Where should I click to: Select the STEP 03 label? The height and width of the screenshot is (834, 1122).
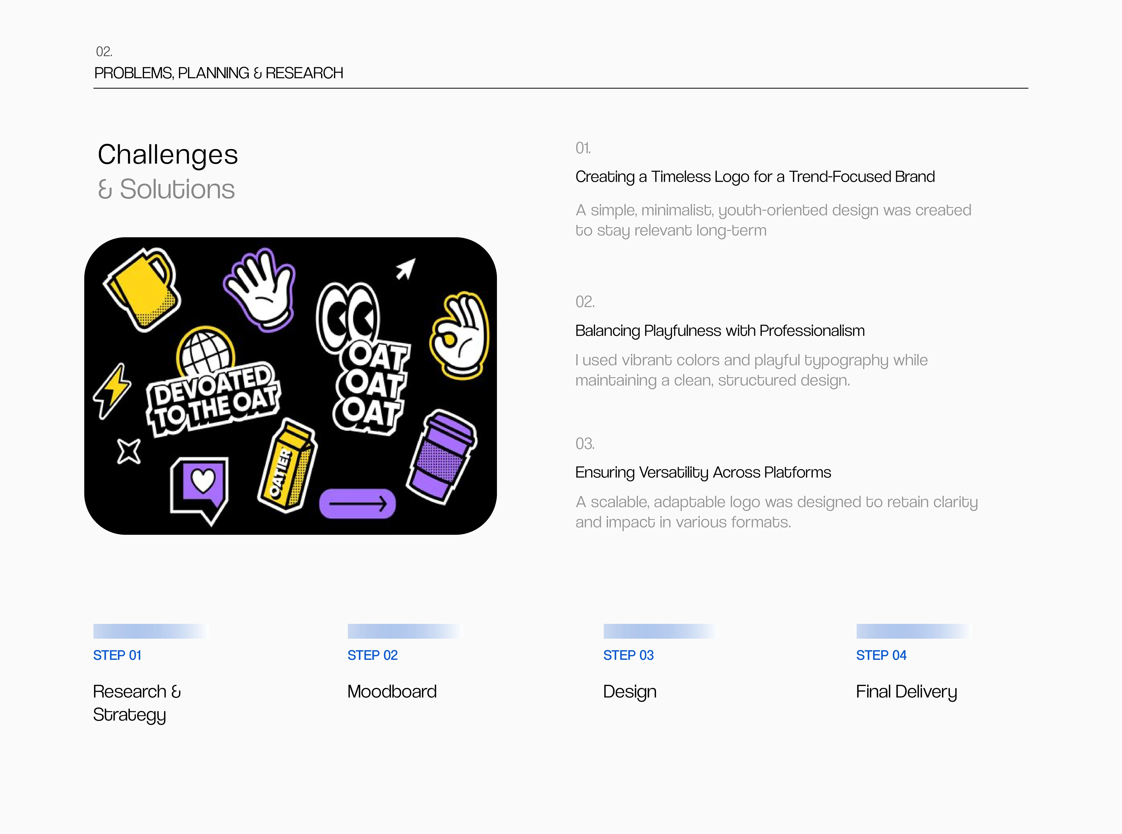point(628,655)
